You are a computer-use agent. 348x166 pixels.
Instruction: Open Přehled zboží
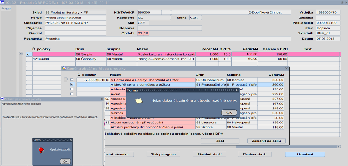point(210,154)
